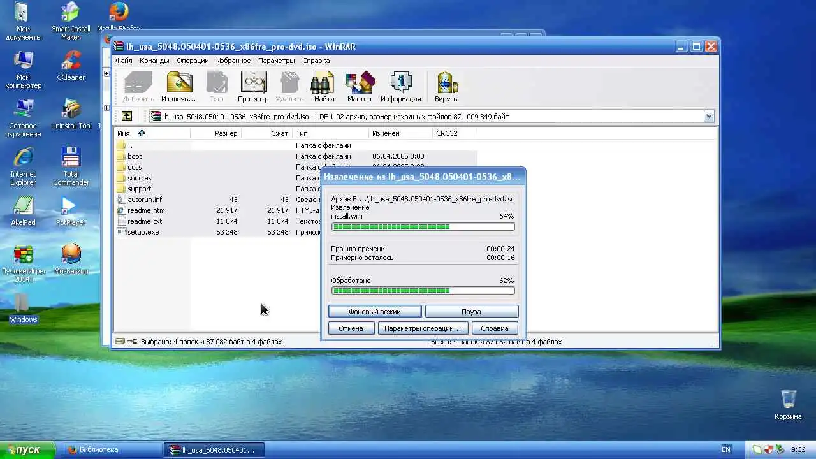This screenshot has height=459, width=816.
Task: Click the Тест toolbar icon
Action: pos(217,87)
